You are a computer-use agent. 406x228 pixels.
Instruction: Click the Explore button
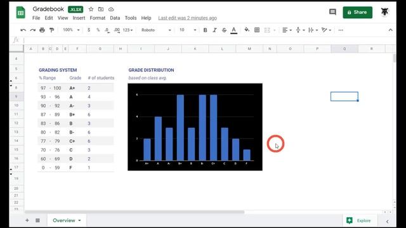pos(360,220)
